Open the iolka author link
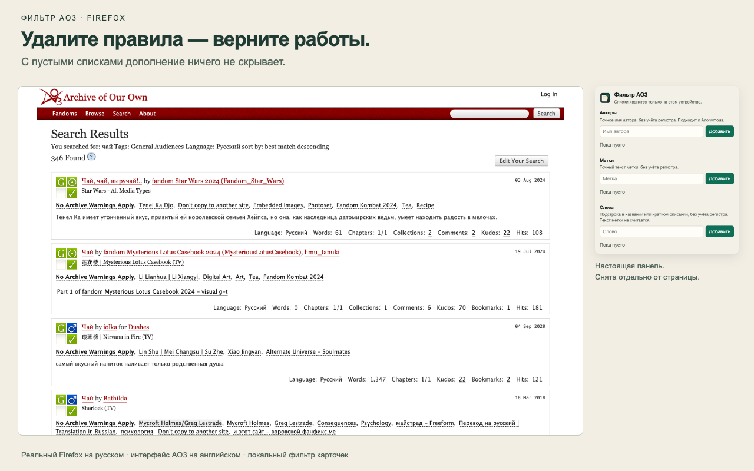The height and width of the screenshot is (471, 754). coord(110,327)
